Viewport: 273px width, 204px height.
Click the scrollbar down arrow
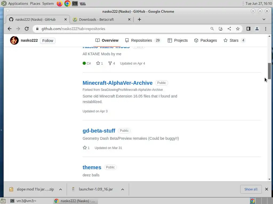(269, 179)
